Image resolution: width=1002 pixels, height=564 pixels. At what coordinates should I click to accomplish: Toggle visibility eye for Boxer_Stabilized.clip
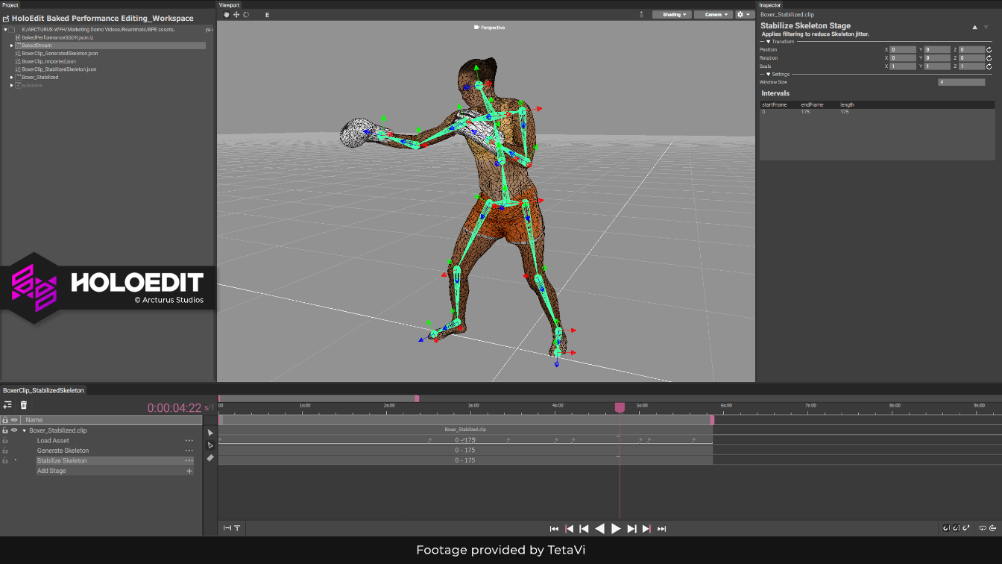14,430
